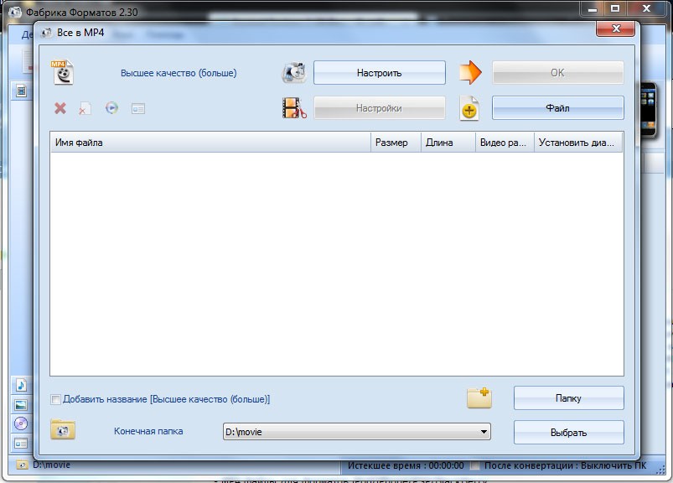Viewport: 673px width, 483px height.
Task: Toggle После конвертации: Выключить ПК checkbox
Action: click(x=476, y=465)
